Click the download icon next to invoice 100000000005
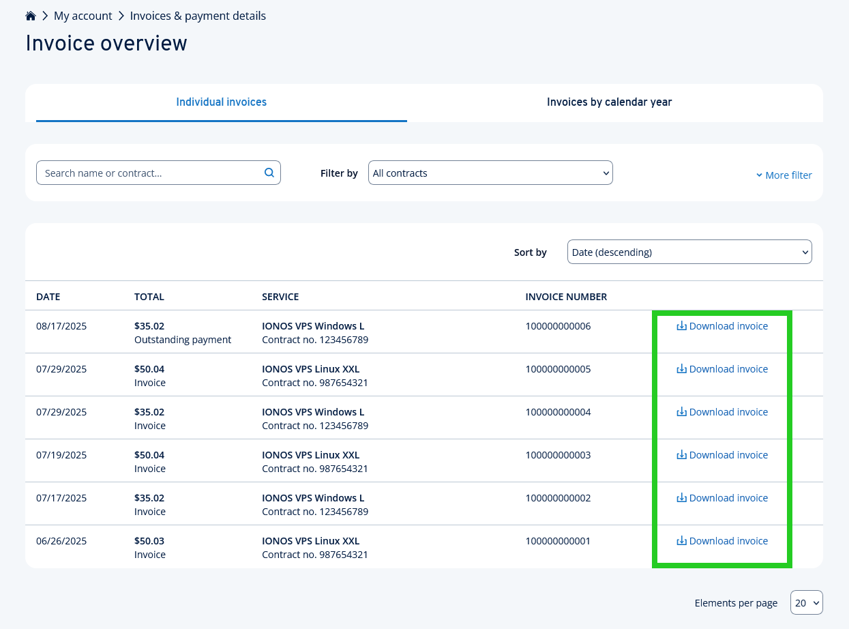 (x=681, y=369)
